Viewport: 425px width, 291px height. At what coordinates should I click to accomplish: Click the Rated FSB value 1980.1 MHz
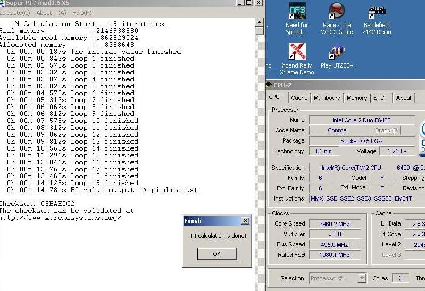tap(335, 255)
